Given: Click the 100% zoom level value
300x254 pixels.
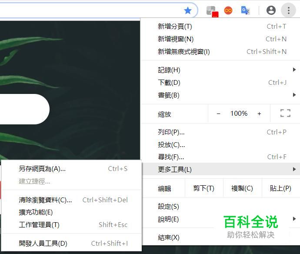Looking at the screenshot, I should pos(239,114).
